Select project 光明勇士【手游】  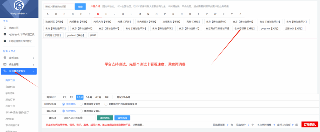[x=78, y=22]
